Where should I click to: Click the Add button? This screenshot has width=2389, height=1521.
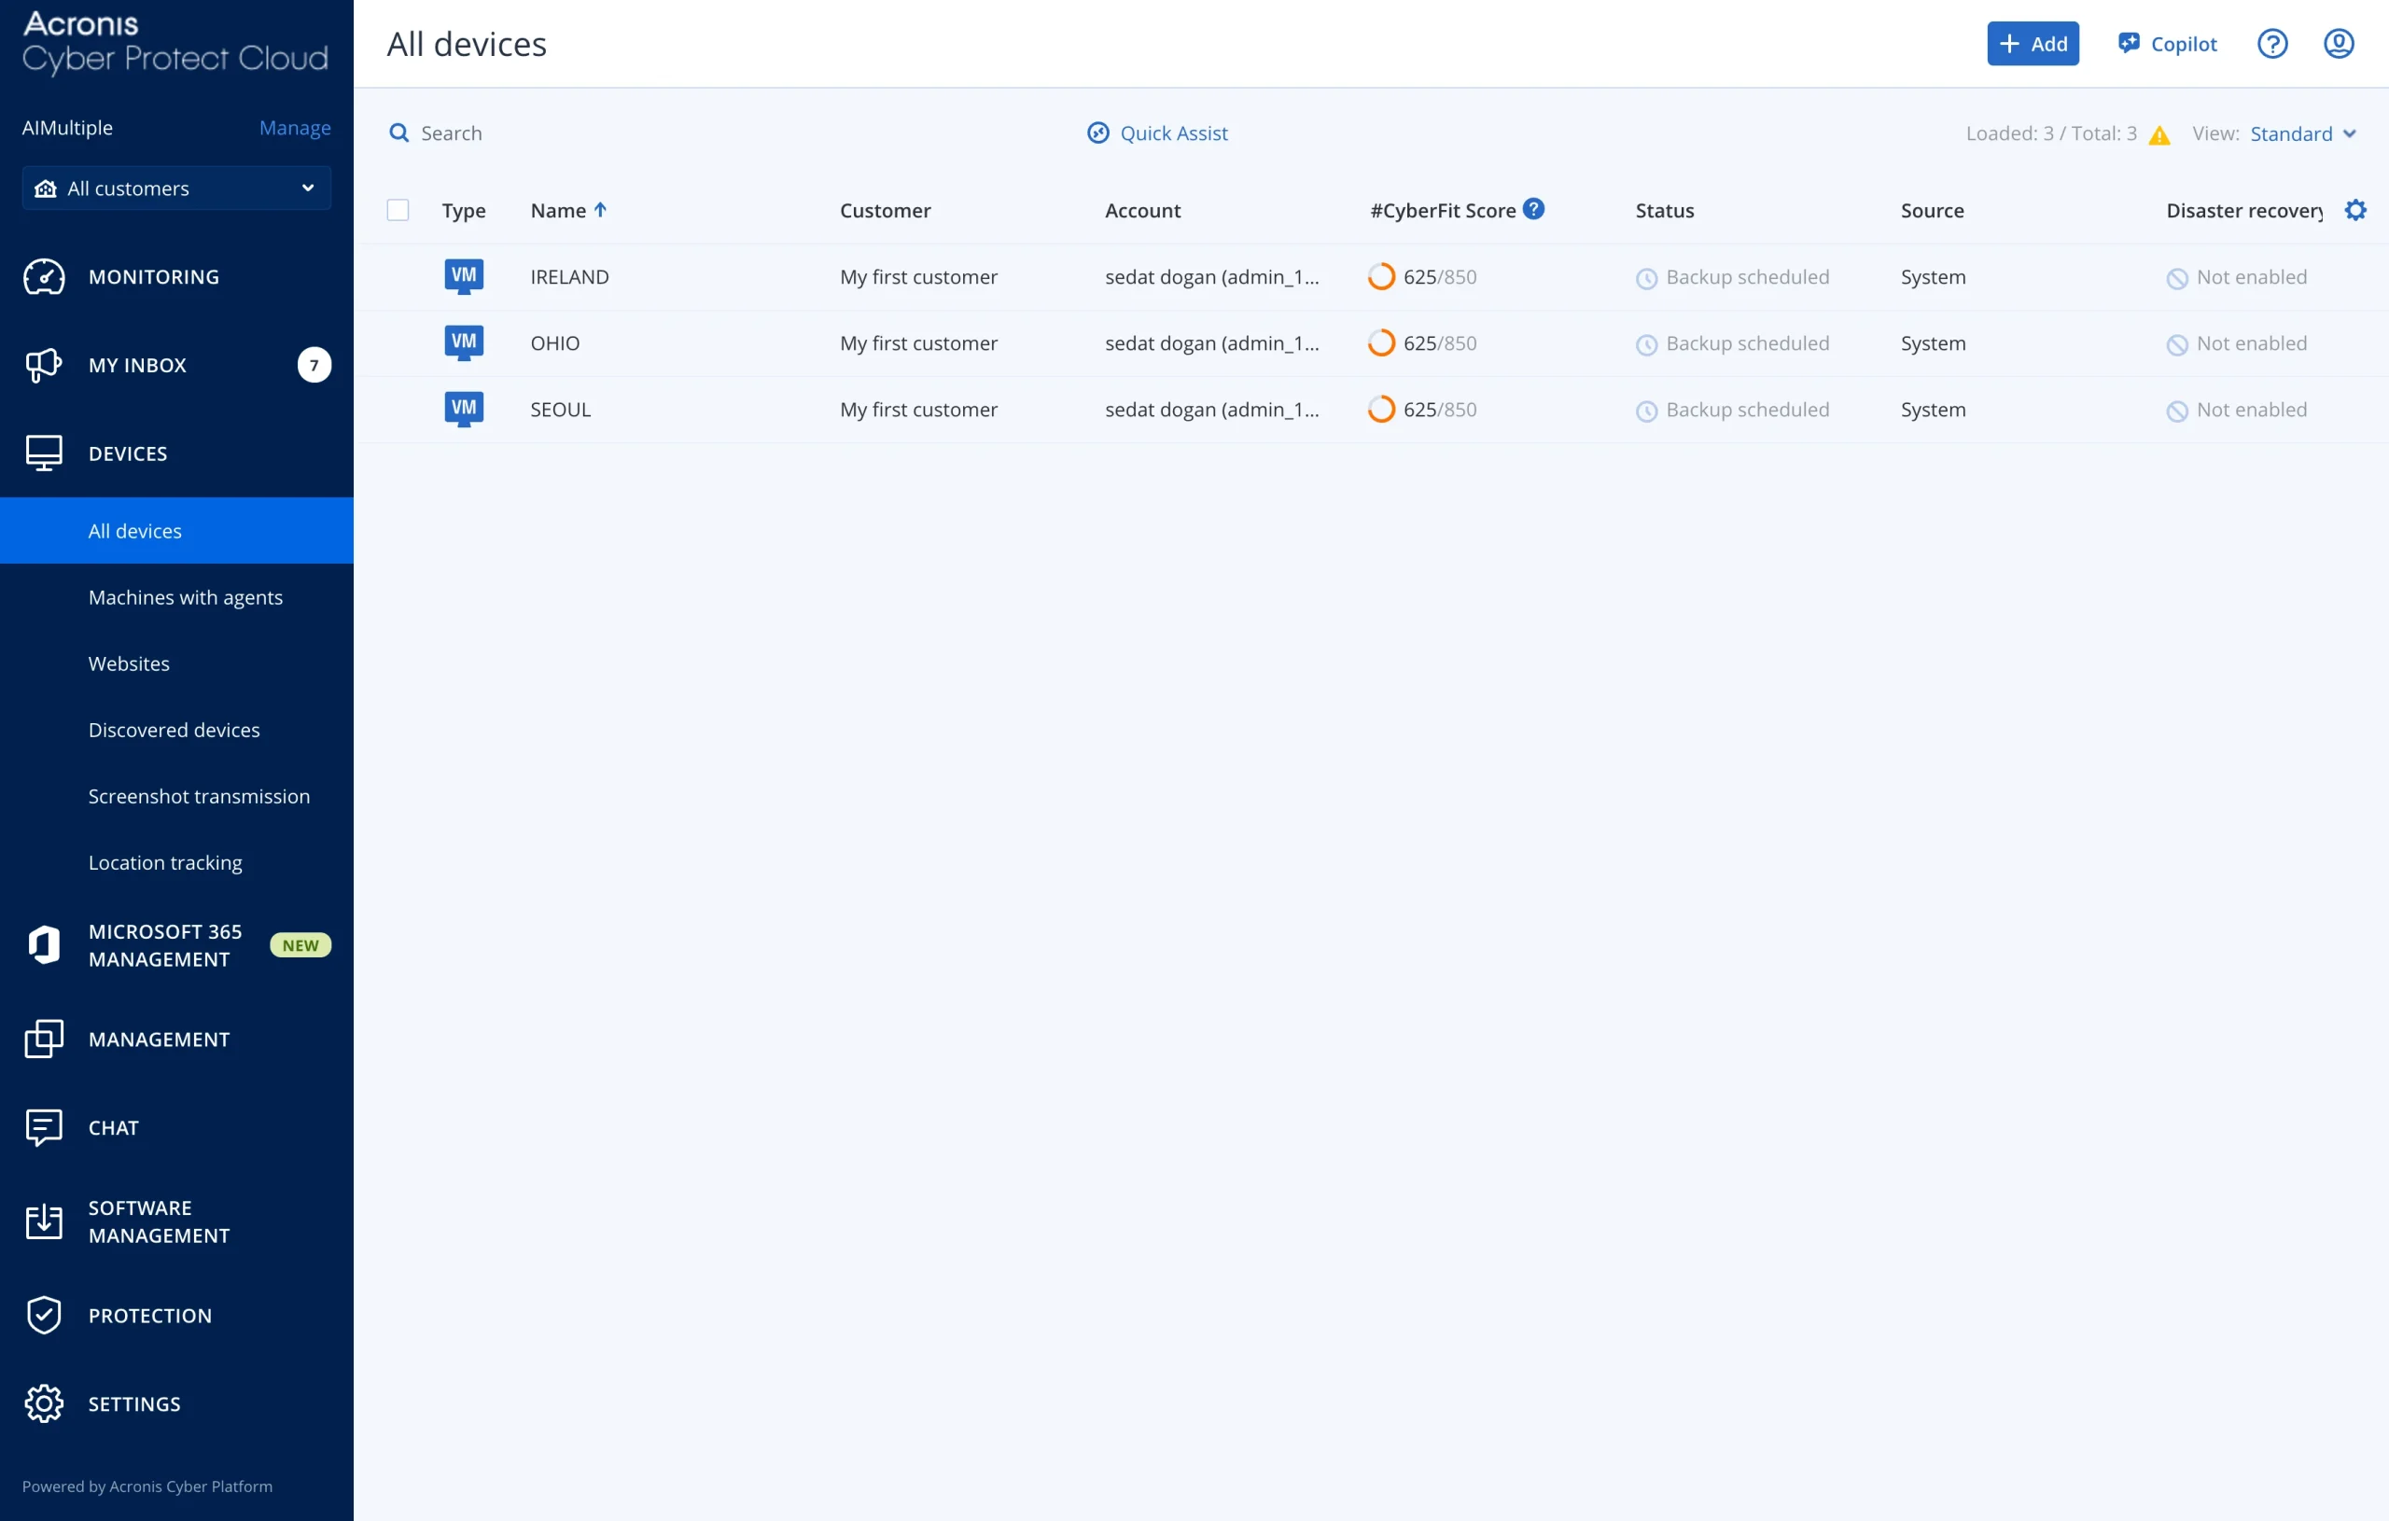pos(2033,44)
